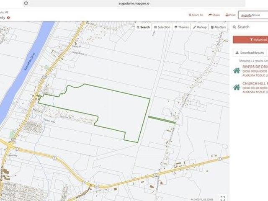Open the Abutters tab
Screen dimensions: 268x201
click(218, 27)
